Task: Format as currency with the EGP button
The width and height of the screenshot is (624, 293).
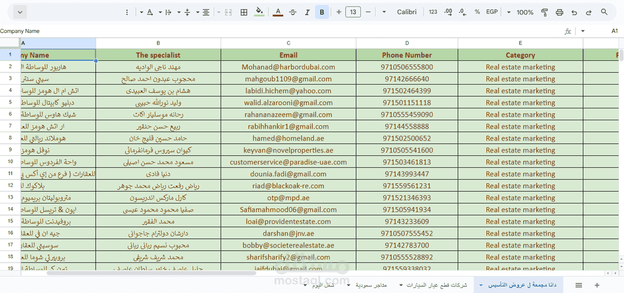Action: click(x=492, y=12)
